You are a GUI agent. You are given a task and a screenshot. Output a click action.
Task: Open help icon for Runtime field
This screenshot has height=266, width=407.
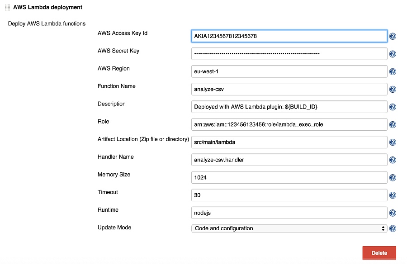(393, 213)
